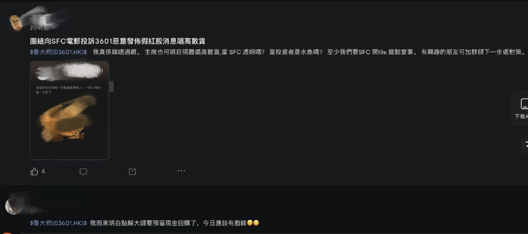528x234 pixels.
Task: Share the post using the share icon
Action: [132, 171]
